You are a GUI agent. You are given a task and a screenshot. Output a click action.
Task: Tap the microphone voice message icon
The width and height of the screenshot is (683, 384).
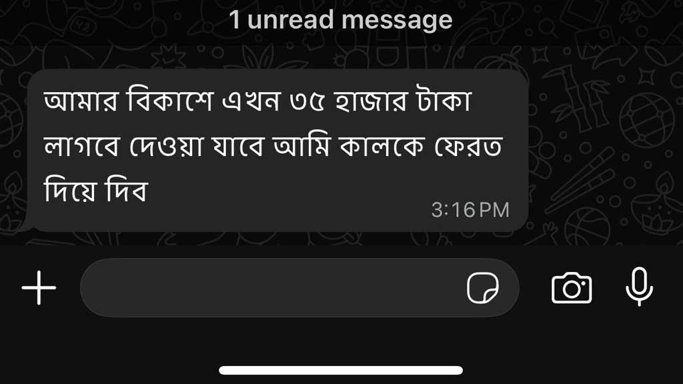click(x=639, y=287)
